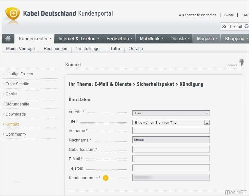Image resolution: width=249 pixels, height=196 pixels.
Task: Click the yellow info icon beside Kundennummer
Action: [106, 178]
